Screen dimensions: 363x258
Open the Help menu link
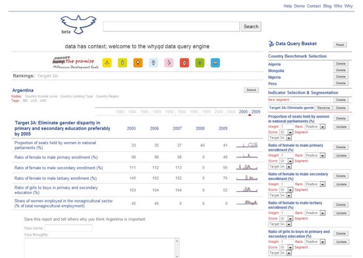[288, 6]
